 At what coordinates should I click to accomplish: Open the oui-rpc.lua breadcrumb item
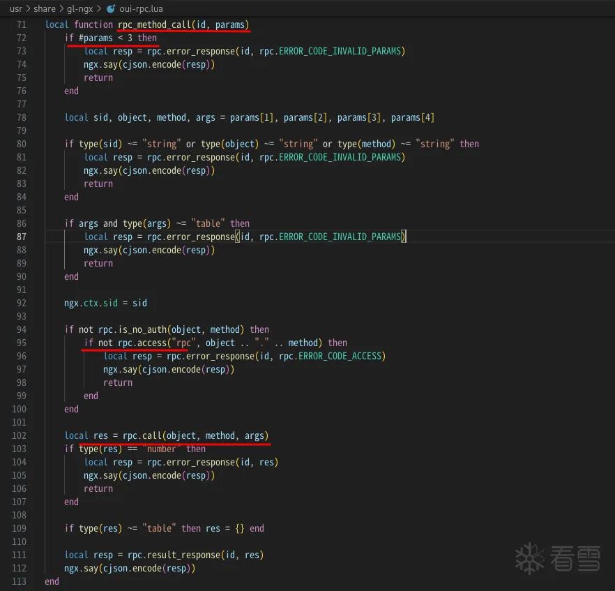point(141,8)
